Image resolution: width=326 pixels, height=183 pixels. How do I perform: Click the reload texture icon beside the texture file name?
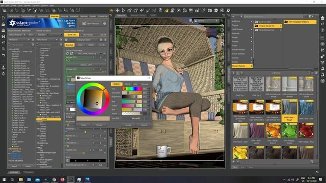click(67, 53)
